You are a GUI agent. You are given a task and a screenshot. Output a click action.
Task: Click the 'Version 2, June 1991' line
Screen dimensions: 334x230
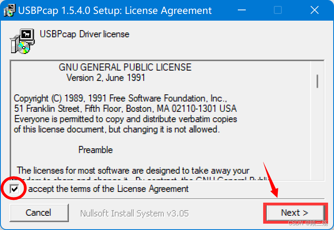coord(106,78)
